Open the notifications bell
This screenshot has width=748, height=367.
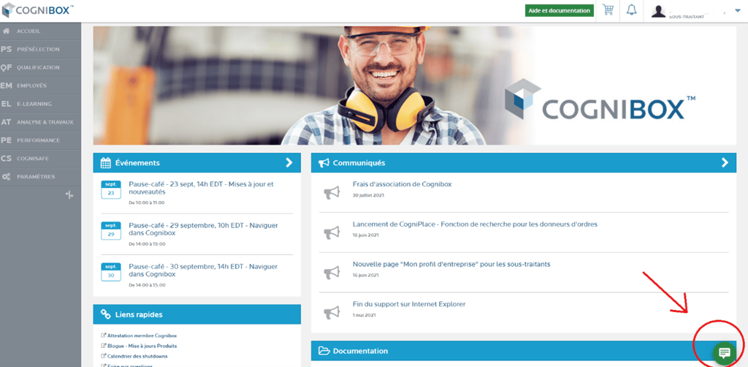[632, 10]
